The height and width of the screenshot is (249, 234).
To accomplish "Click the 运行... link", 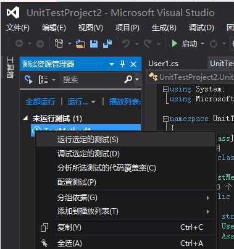I will tap(77, 102).
